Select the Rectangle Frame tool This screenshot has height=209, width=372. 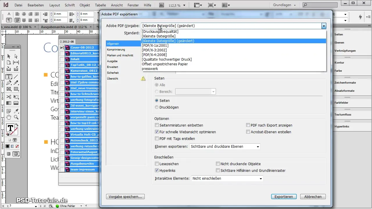tap(9, 89)
